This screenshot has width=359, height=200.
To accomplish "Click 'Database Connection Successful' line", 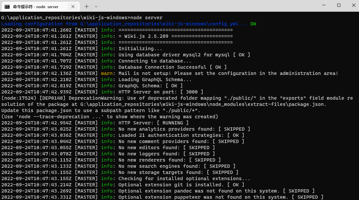I will click(x=162, y=67).
